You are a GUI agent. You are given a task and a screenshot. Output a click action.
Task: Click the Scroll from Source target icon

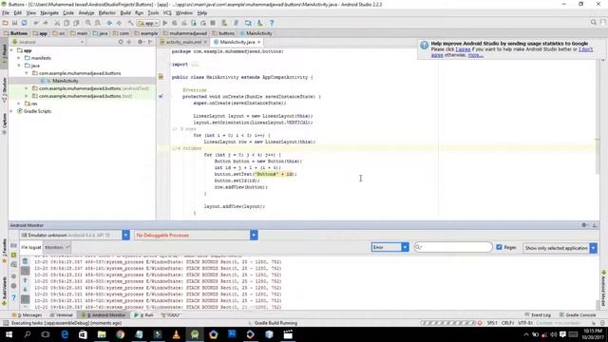pos(121,42)
